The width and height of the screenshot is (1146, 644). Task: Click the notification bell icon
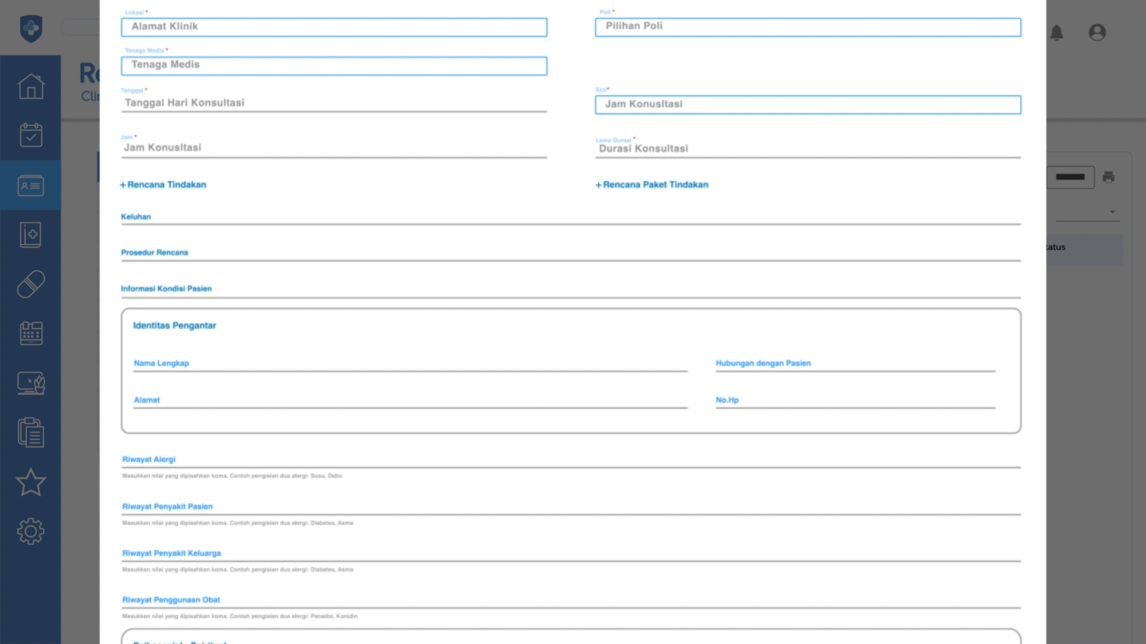(1056, 33)
